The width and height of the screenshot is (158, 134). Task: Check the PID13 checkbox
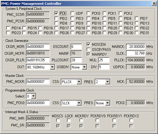[x=137, y=23]
